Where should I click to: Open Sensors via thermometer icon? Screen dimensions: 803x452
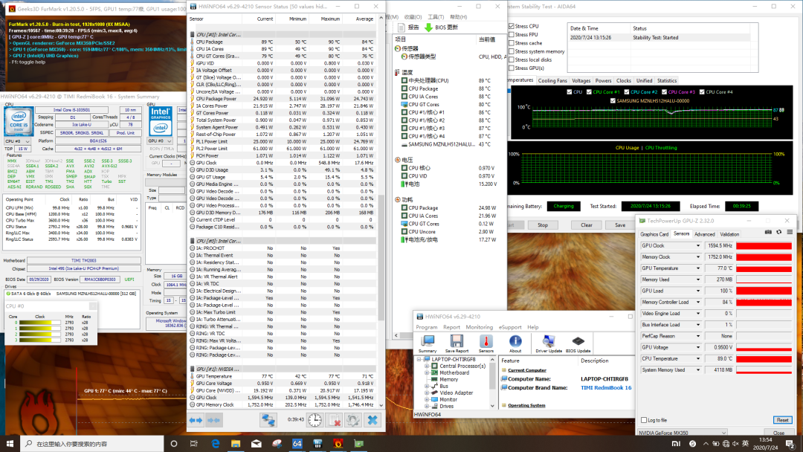(486, 341)
